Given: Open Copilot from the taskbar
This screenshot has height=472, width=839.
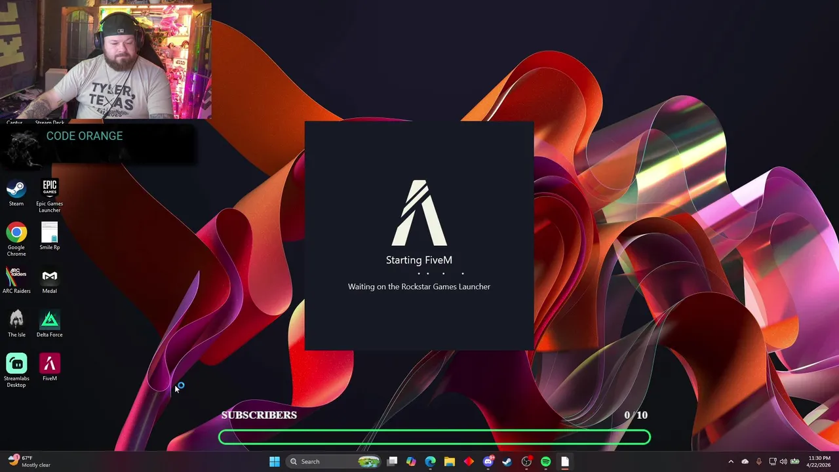Looking at the screenshot, I should [411, 462].
